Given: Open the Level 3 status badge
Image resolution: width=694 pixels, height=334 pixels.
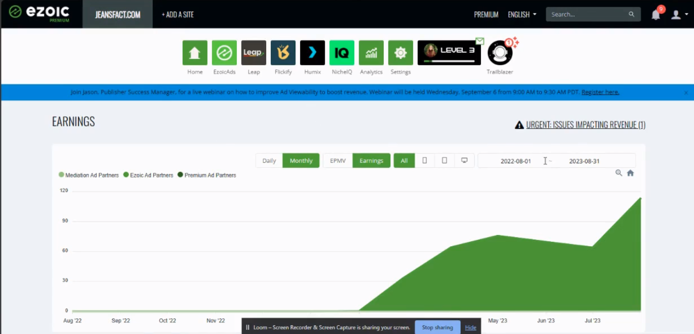Looking at the screenshot, I should pyautogui.click(x=449, y=53).
